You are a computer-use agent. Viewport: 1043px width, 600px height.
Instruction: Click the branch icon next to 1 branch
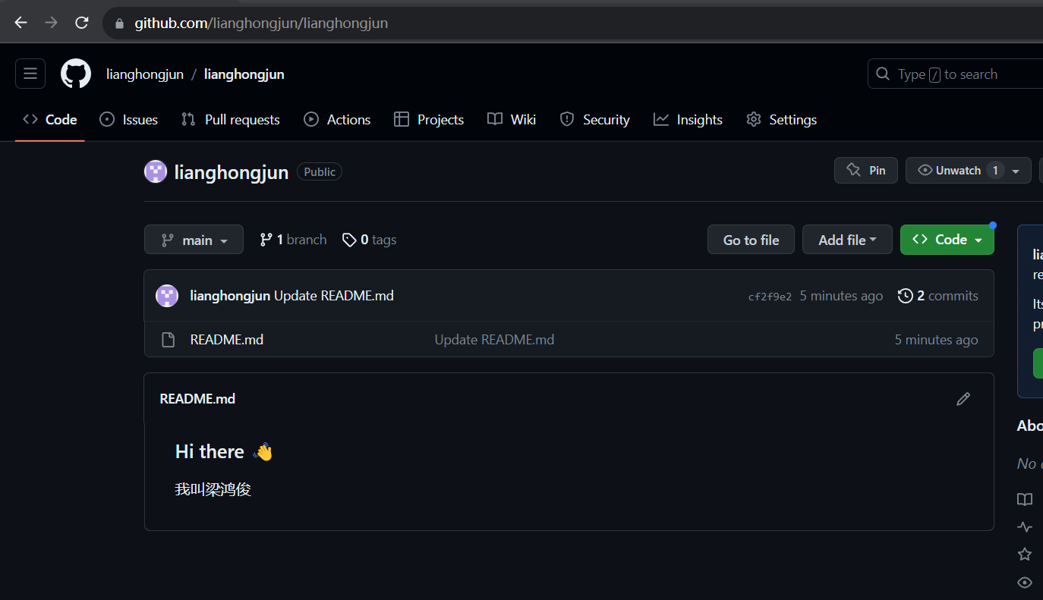(x=266, y=240)
